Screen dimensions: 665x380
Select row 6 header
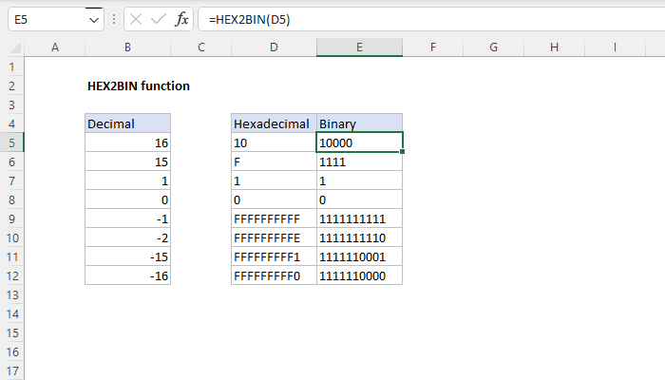[x=11, y=161]
